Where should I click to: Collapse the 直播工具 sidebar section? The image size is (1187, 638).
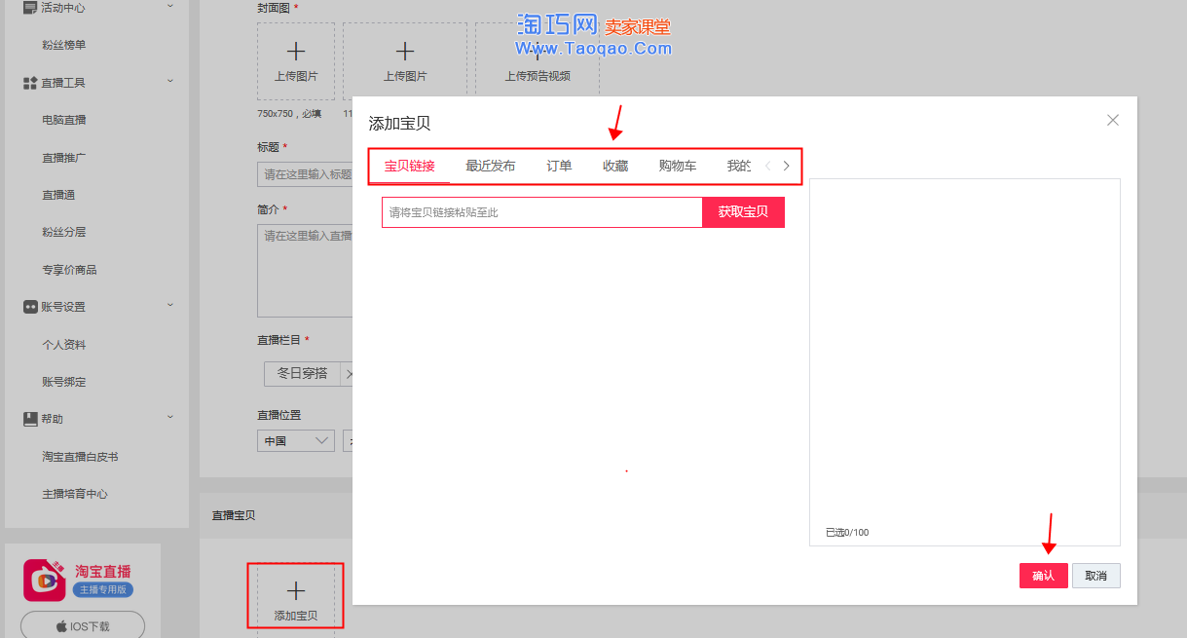[170, 81]
